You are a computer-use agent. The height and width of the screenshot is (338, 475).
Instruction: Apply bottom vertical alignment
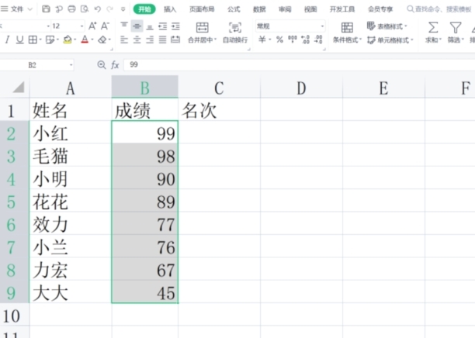click(x=150, y=27)
